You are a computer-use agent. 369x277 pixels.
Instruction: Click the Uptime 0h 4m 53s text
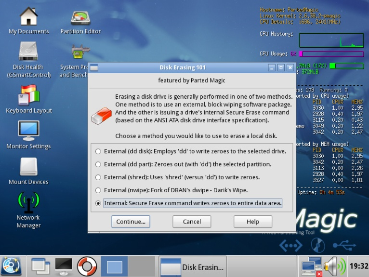coord(321,192)
